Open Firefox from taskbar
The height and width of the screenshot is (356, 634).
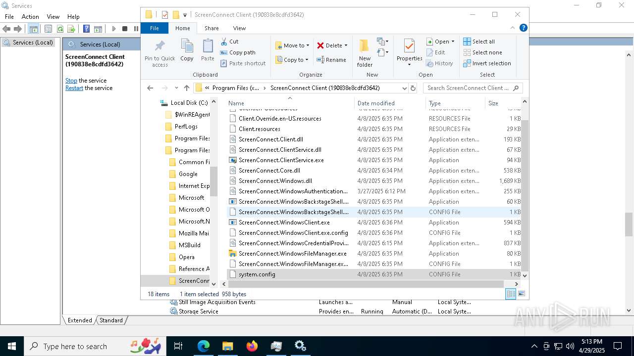252,346
